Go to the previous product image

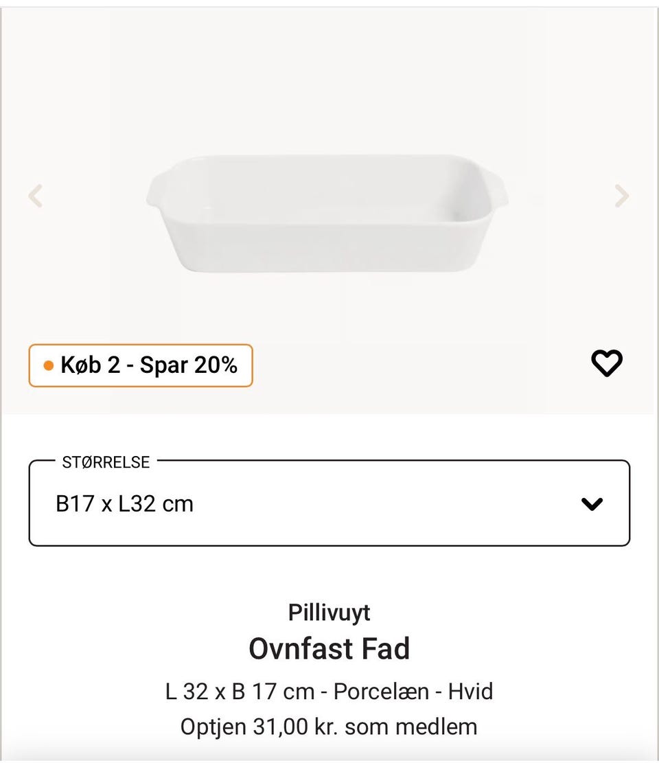tap(36, 196)
